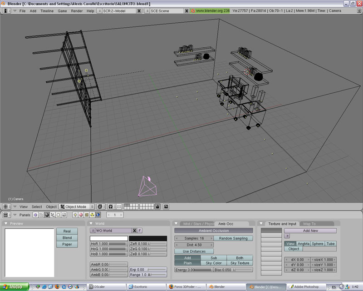Enable Real sky preview option

point(67,231)
